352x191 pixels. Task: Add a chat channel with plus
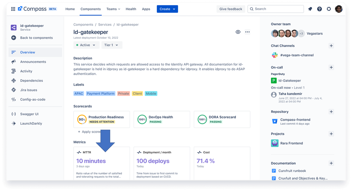click(331, 46)
